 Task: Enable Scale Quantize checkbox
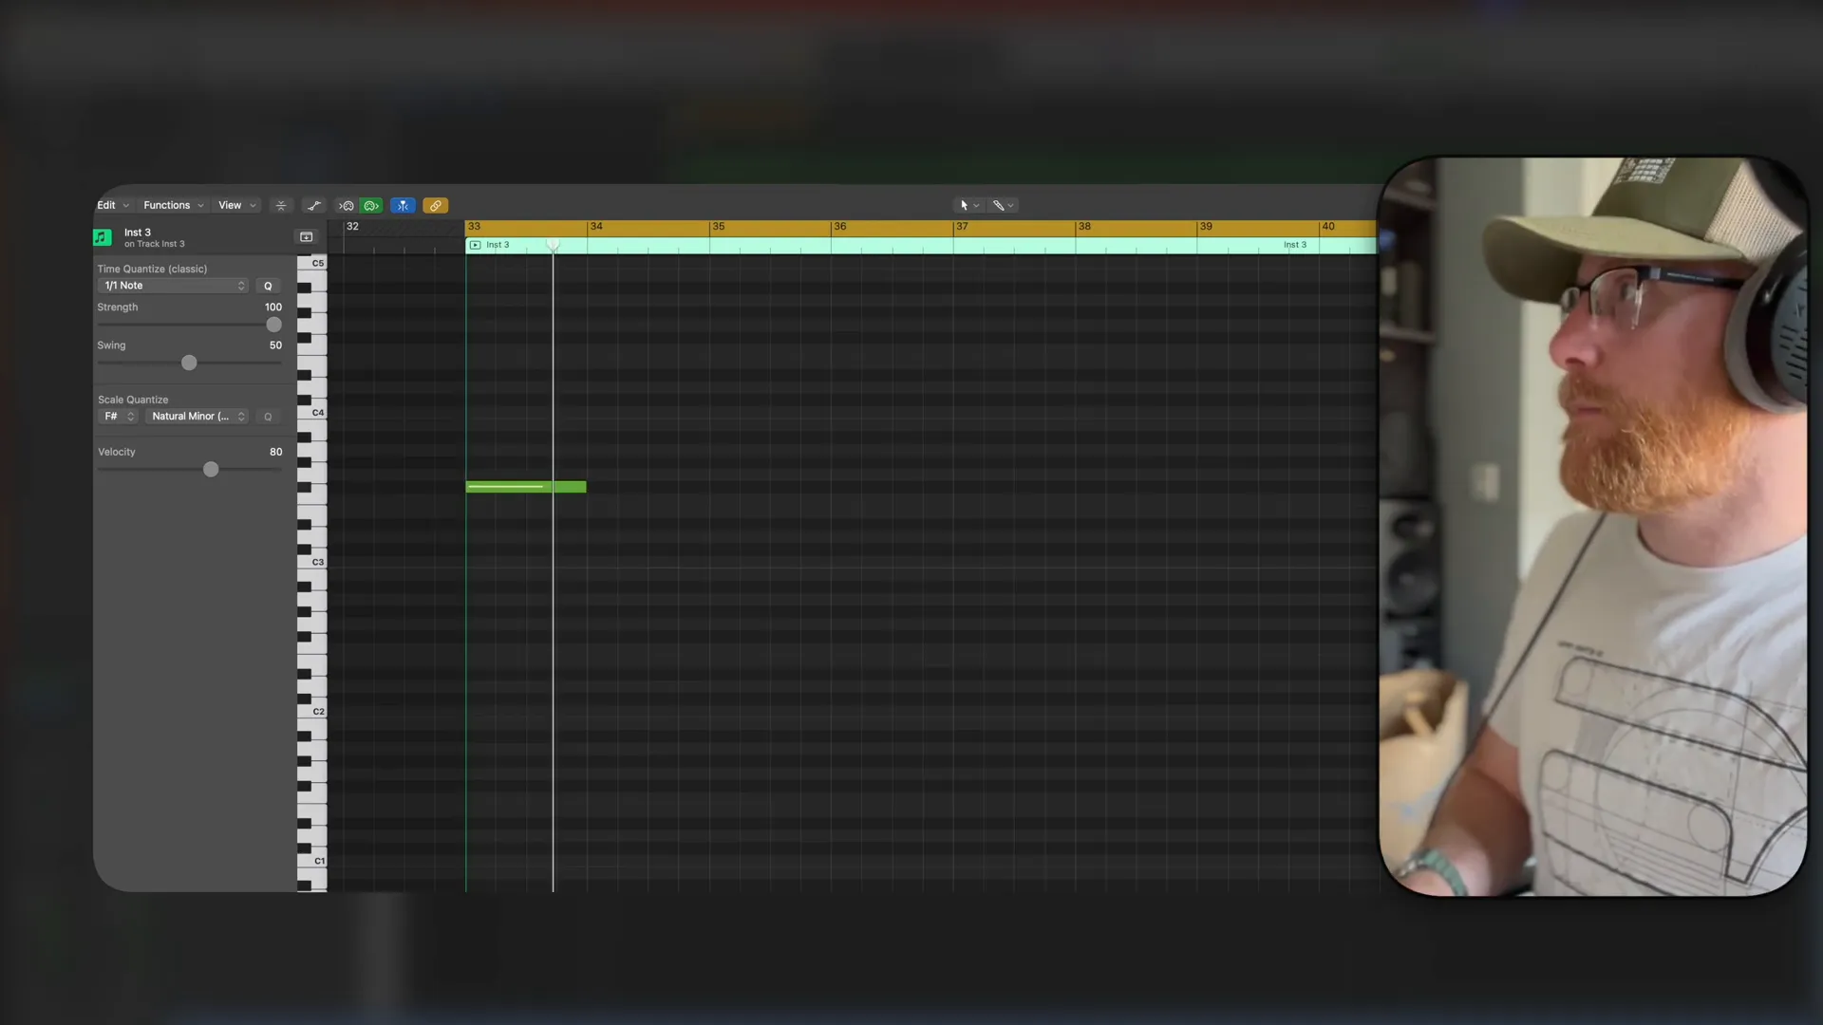click(267, 416)
